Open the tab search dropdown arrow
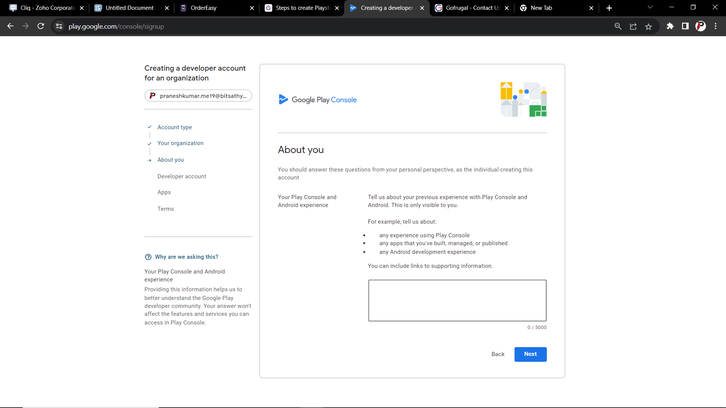726x408 pixels. [650, 8]
